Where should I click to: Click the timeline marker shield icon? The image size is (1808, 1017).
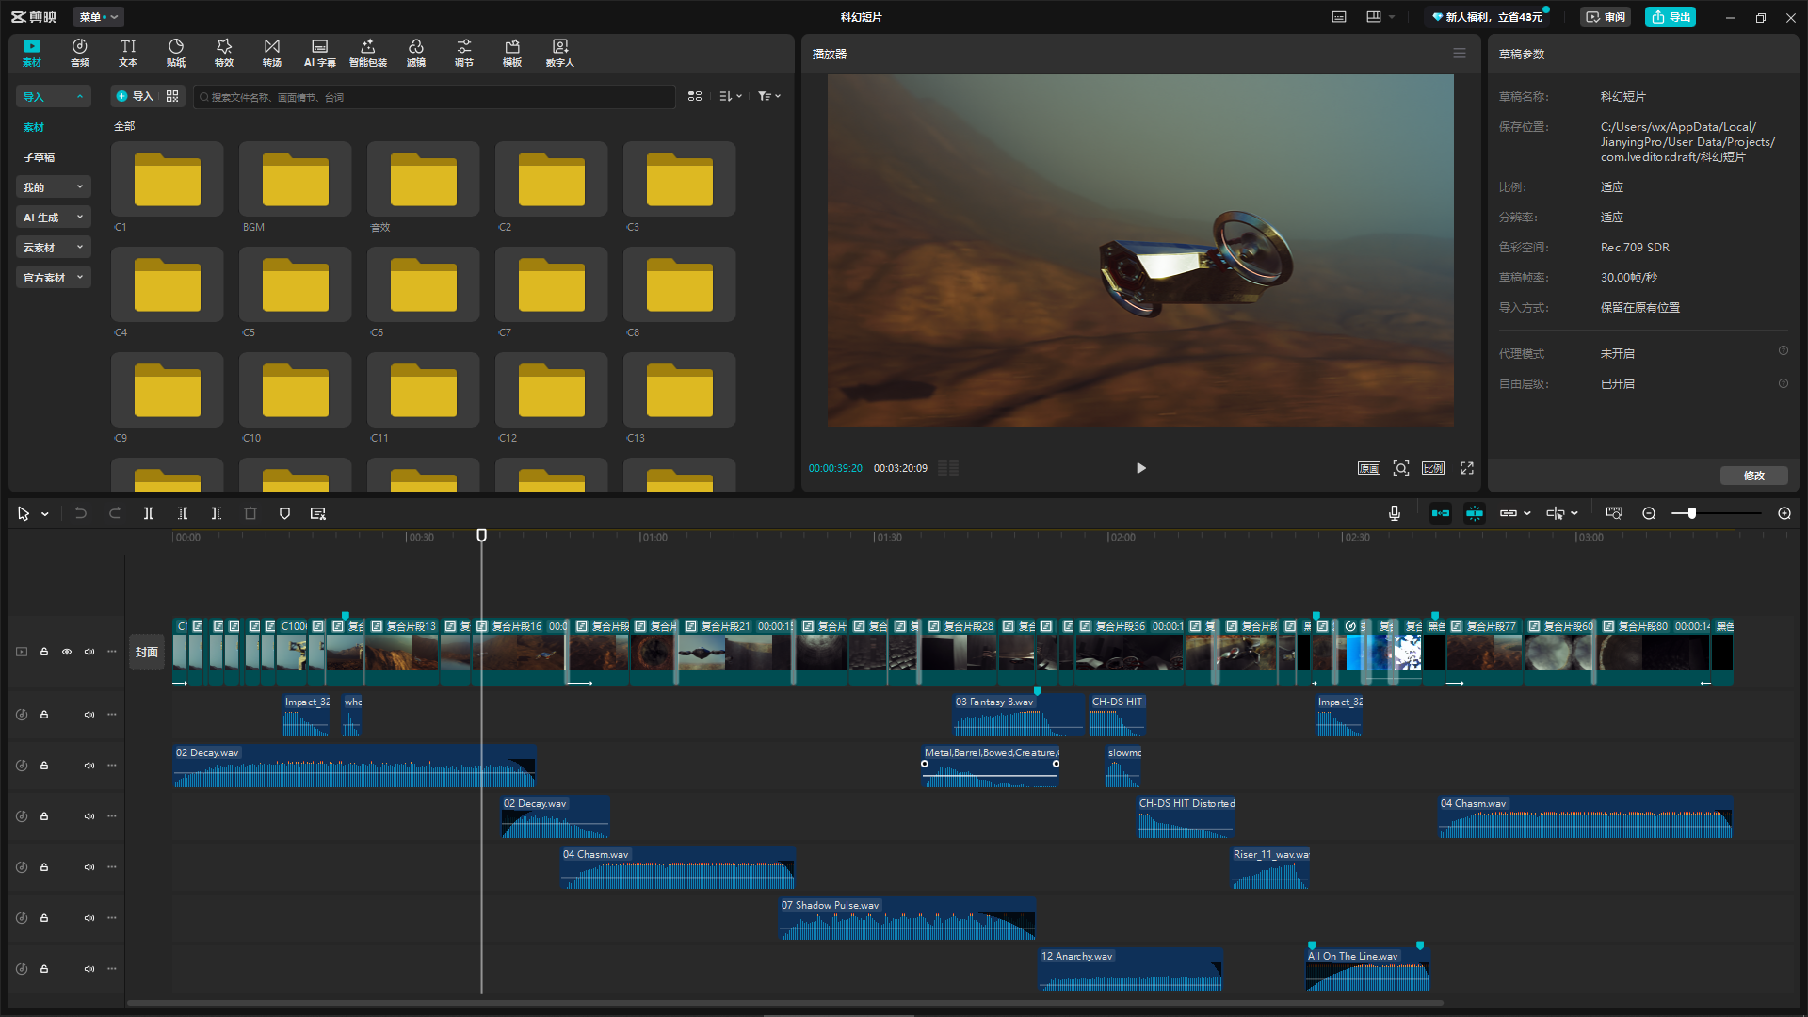[x=284, y=513]
